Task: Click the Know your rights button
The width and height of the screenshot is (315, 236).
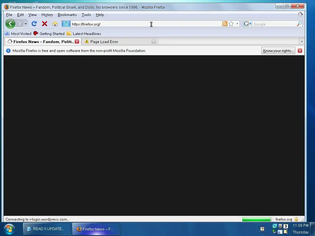Action: click(x=278, y=51)
